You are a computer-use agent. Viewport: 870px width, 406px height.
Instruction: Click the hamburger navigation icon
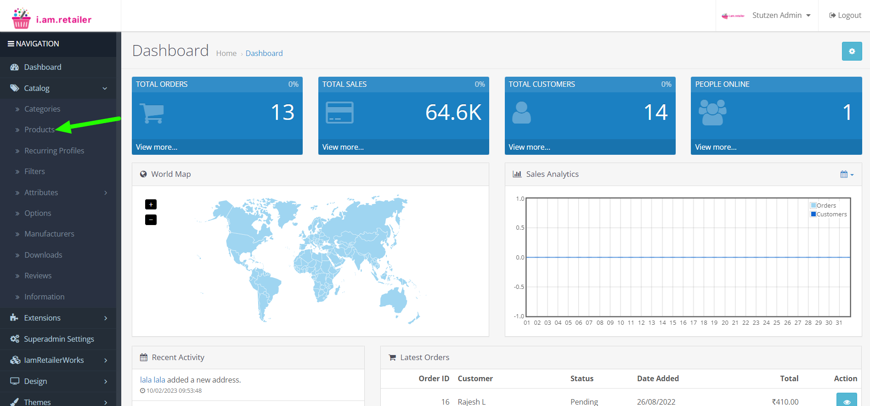pos(11,44)
